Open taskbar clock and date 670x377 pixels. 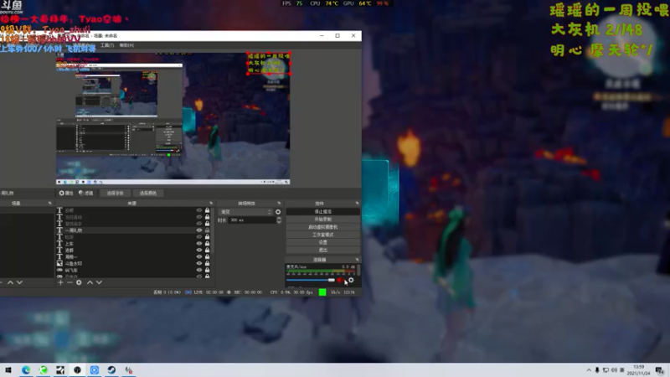[x=639, y=370]
